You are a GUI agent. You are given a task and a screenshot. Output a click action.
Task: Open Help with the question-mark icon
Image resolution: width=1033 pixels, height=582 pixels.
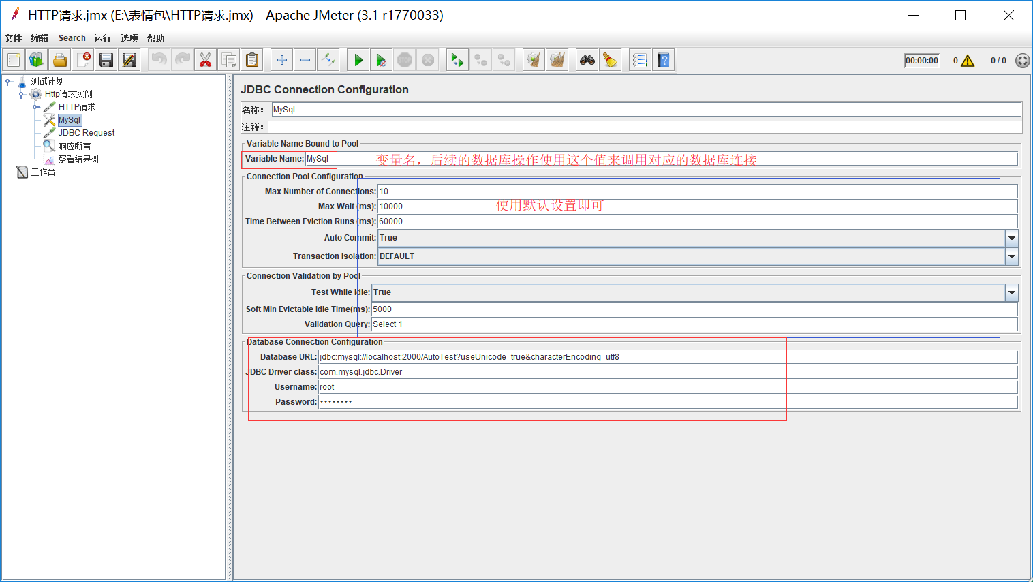663,60
